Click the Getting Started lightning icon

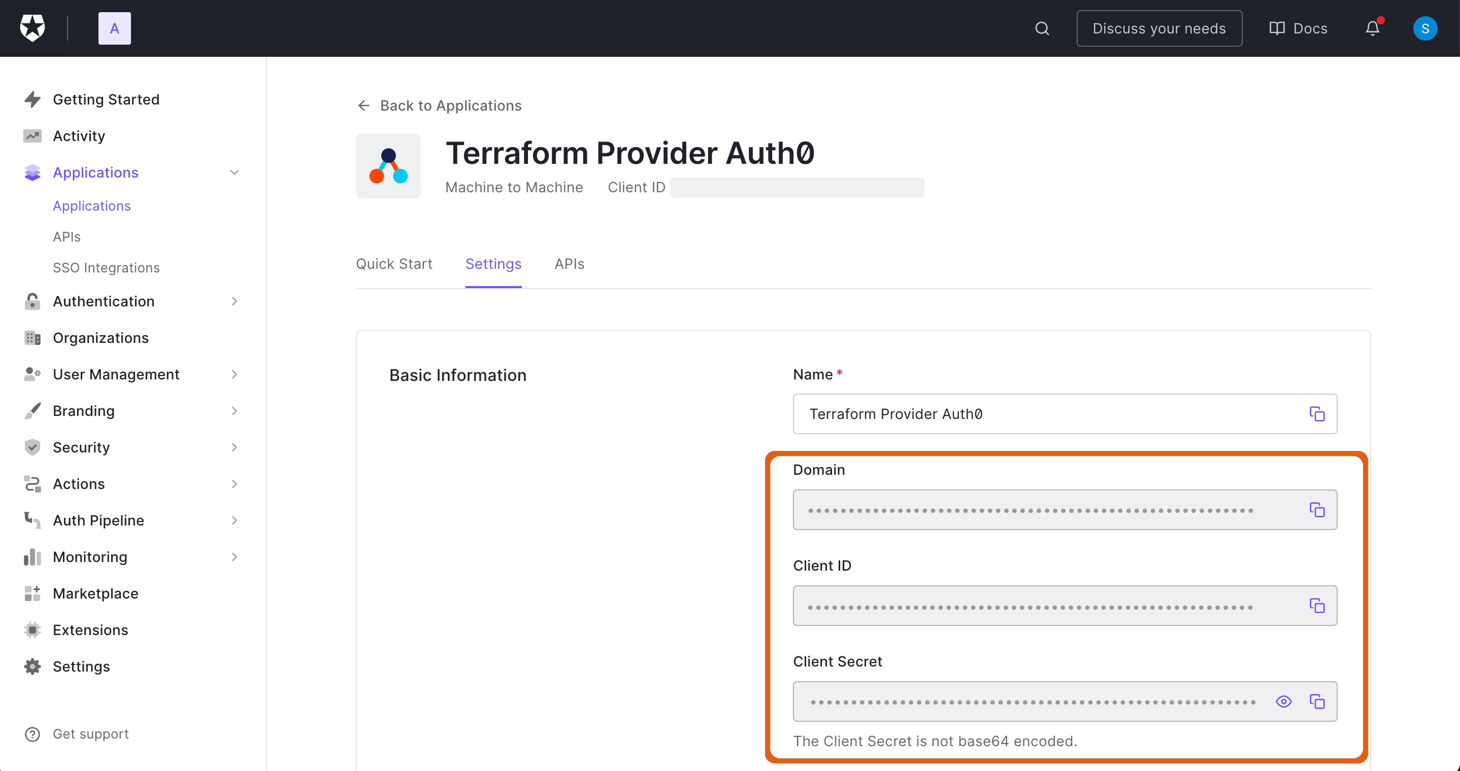pyautogui.click(x=32, y=99)
